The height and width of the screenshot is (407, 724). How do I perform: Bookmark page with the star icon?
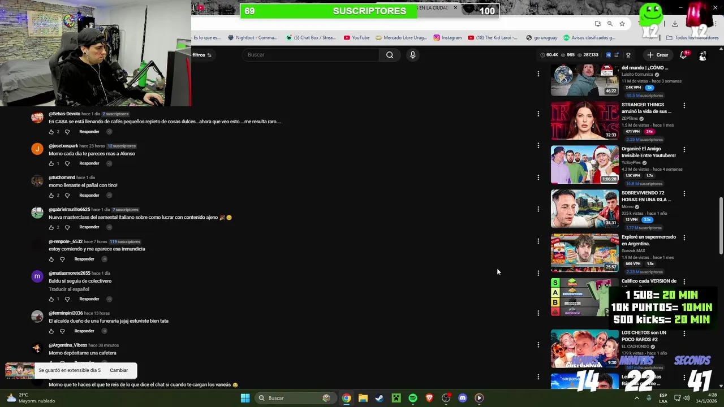tap(622, 24)
